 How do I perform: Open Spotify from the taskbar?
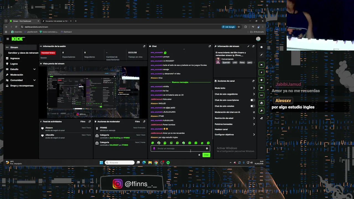(168, 163)
